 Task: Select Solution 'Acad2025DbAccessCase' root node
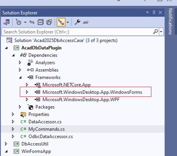pos(66,40)
